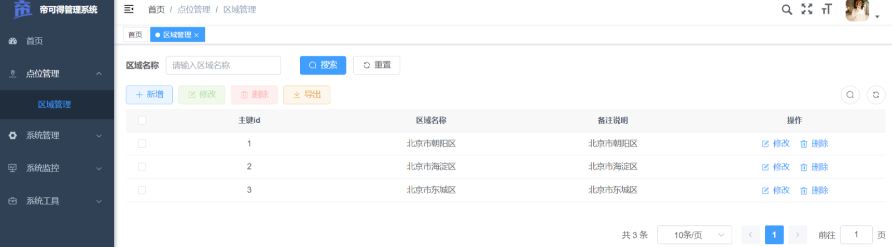Click the 新增 button

coord(149,95)
